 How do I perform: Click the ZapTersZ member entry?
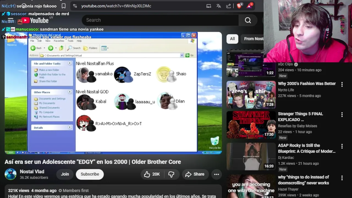click(133, 74)
